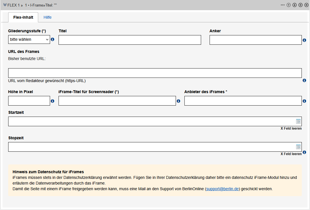Add a new module with plus icon
The image size is (310, 210).
tap(300, 5)
